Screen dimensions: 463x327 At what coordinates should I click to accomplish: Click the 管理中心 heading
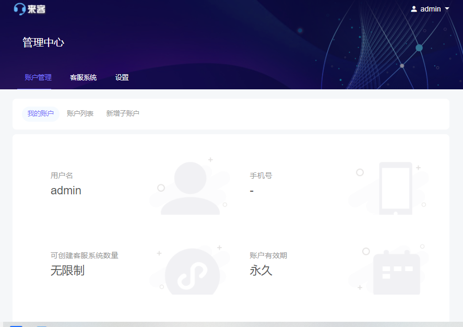[43, 42]
